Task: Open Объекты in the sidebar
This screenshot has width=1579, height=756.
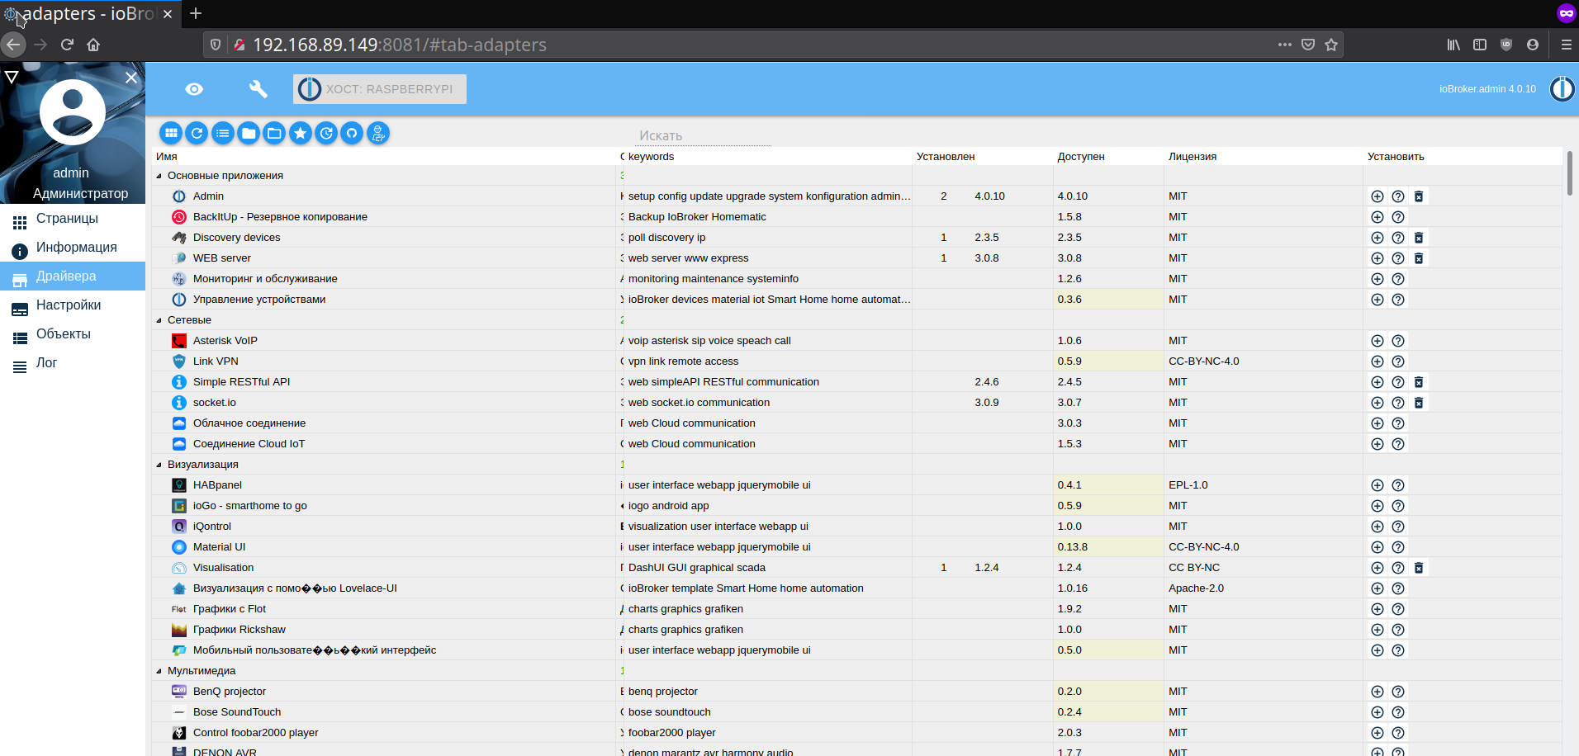Action: pyautogui.click(x=73, y=334)
